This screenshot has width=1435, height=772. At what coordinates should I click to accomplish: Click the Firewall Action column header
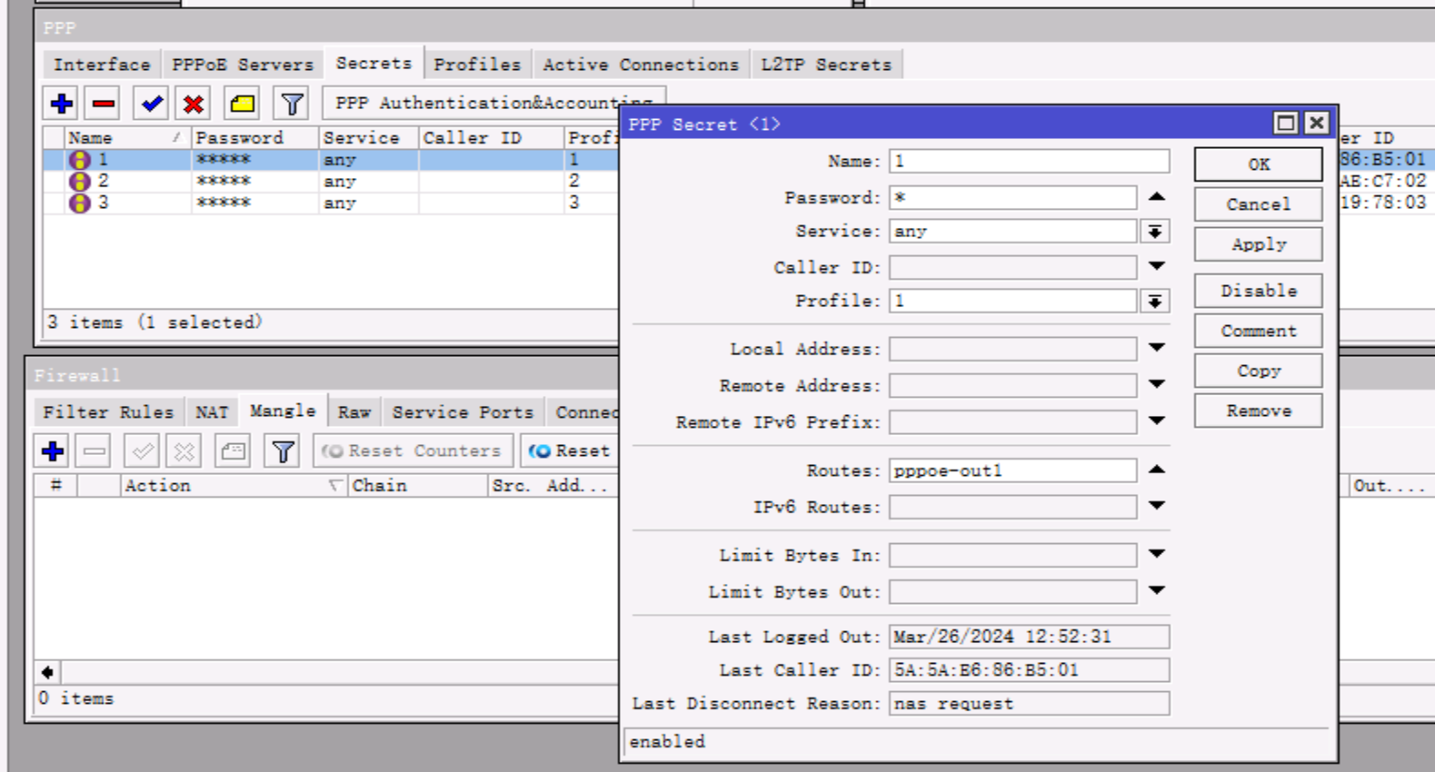coord(234,486)
